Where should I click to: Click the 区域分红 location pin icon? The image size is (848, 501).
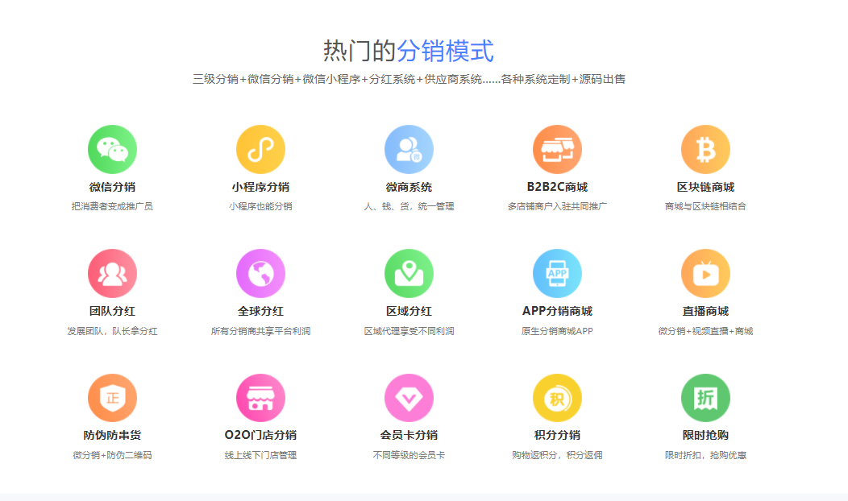(x=409, y=273)
